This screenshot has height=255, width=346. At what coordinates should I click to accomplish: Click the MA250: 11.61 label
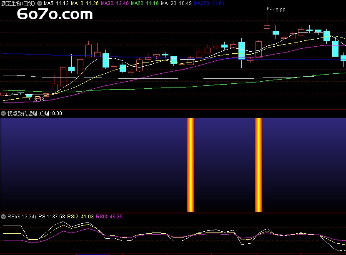click(209, 3)
